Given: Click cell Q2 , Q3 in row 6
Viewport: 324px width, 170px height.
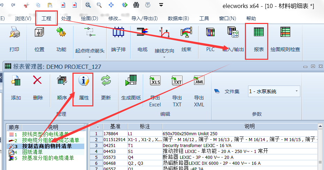Looking at the screenshot, I should click(x=145, y=163).
